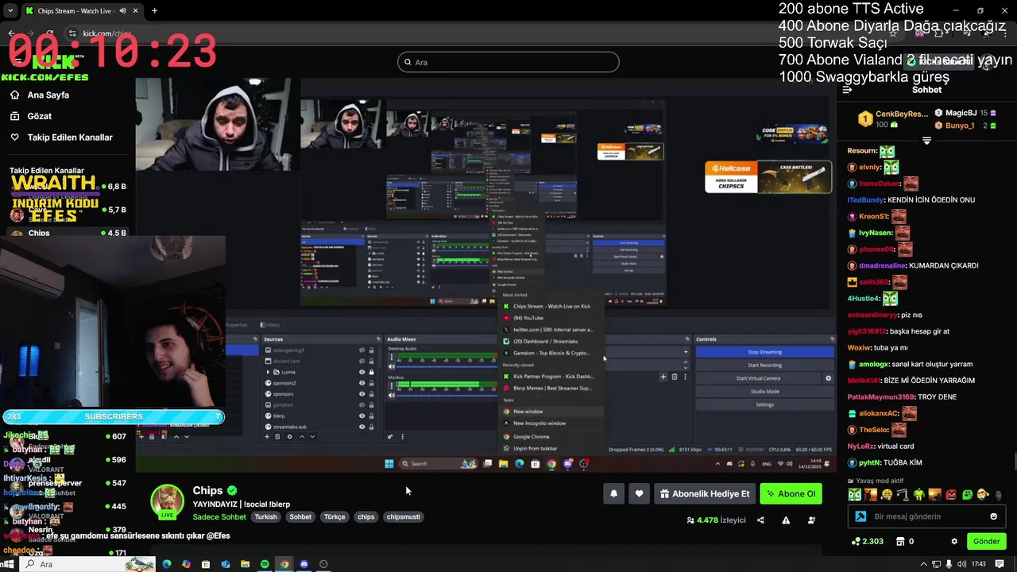Open chat settings gear near Gönder
The image size is (1017, 572).
pos(954,541)
